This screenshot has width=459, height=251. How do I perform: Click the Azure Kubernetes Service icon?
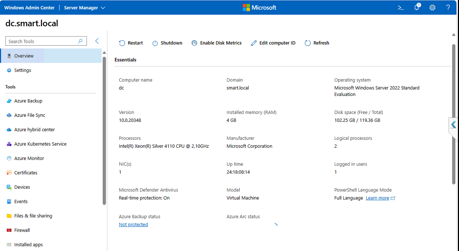pyautogui.click(x=9, y=144)
